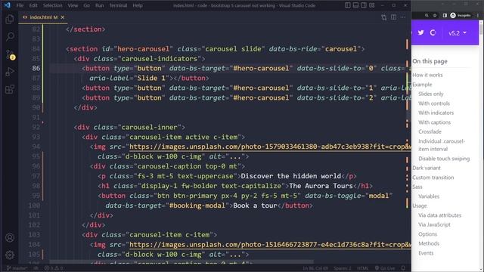Go to 'Usage' section link

(420, 206)
